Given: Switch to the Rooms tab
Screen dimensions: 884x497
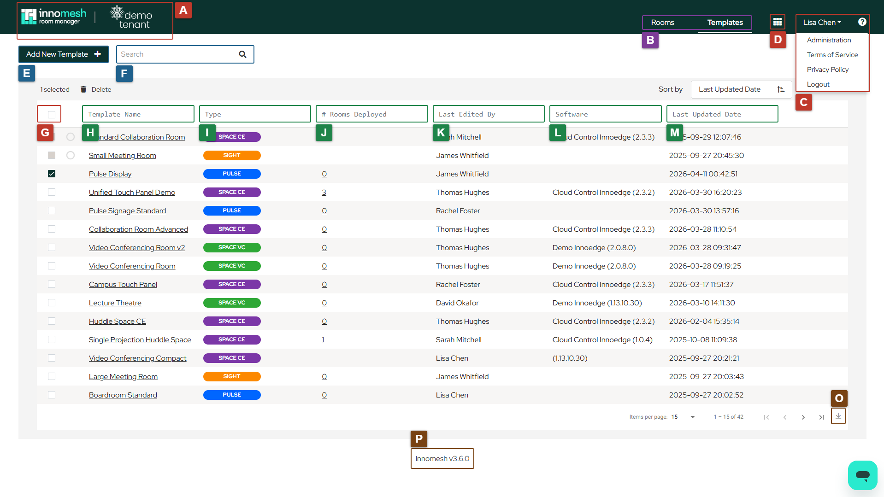Looking at the screenshot, I should coord(662,22).
